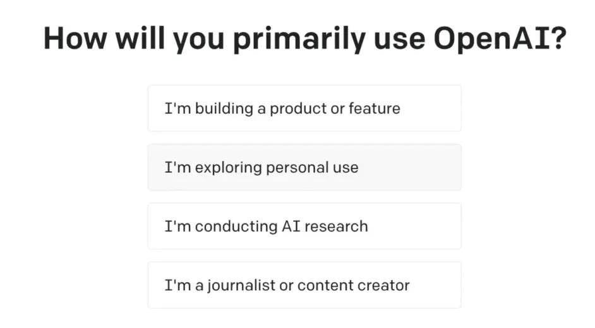Pick "I'm conducting AI research" option

pos(304,226)
